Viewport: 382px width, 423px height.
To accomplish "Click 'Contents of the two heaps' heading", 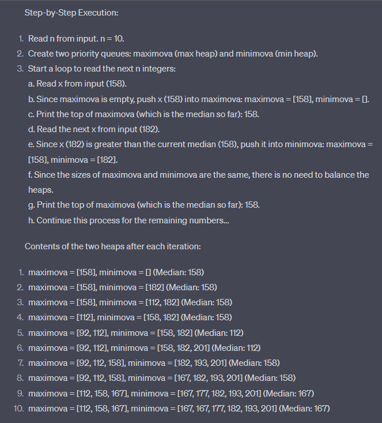I will [x=112, y=246].
